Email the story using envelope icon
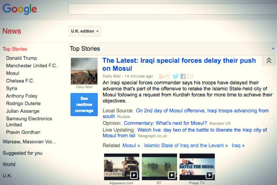The width and height of the screenshot is (277, 185). 190,76
